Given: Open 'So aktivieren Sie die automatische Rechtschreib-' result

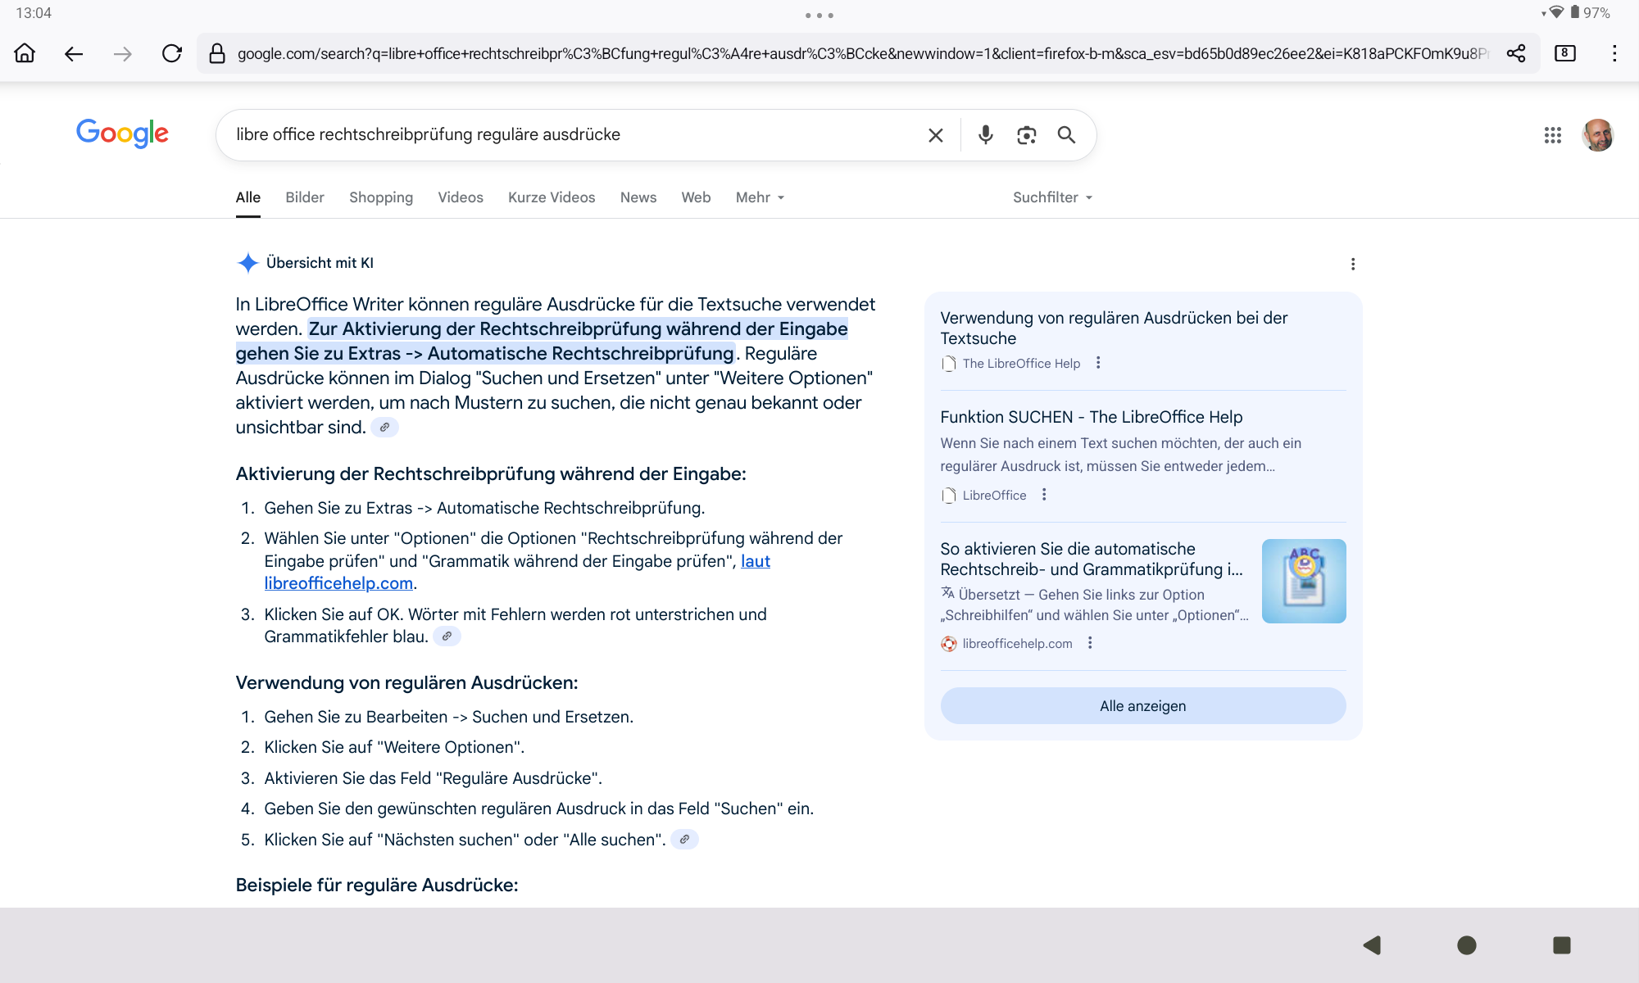Looking at the screenshot, I should coord(1092,559).
